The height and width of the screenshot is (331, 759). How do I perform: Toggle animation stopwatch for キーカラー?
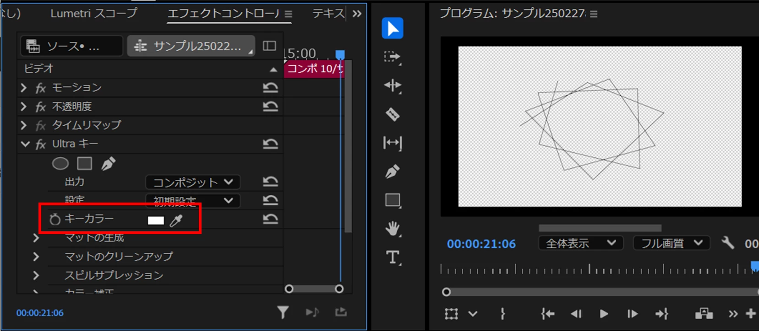click(55, 219)
